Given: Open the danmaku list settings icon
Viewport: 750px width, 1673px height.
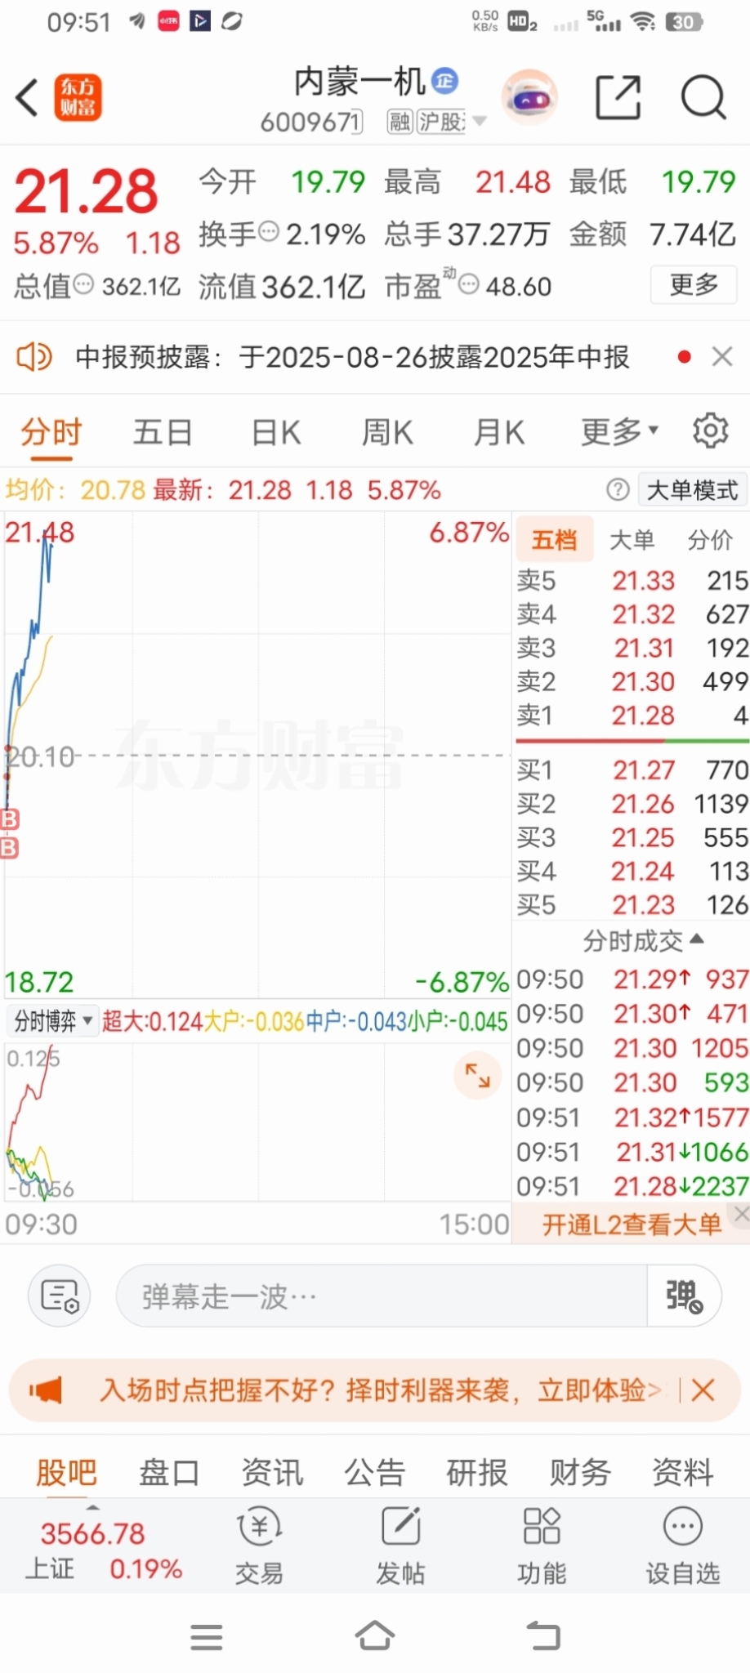Looking at the screenshot, I should (60, 1296).
